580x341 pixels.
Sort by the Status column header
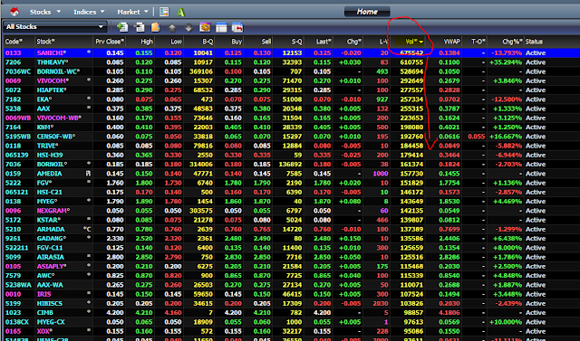(x=534, y=42)
